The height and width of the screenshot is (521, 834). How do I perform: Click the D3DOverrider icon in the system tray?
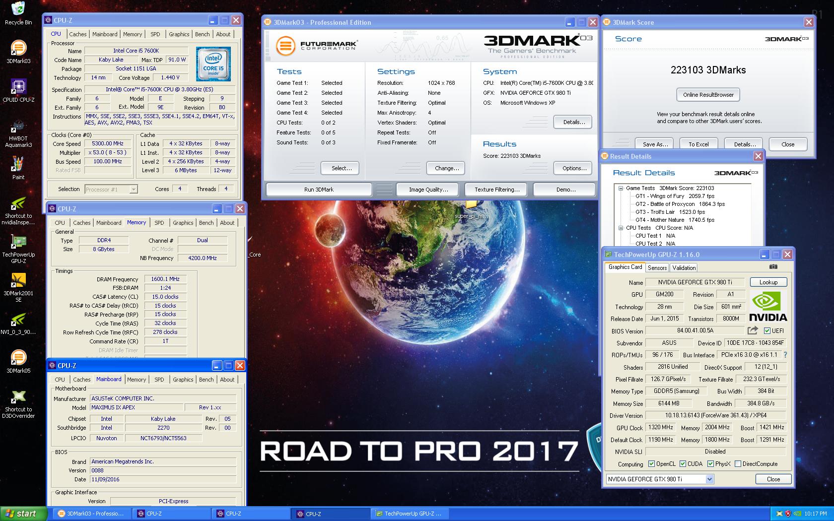(778, 514)
